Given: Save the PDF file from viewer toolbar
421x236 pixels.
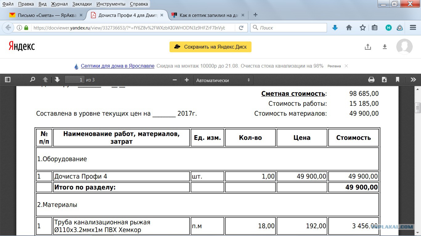Looking at the screenshot, I should pos(384,80).
